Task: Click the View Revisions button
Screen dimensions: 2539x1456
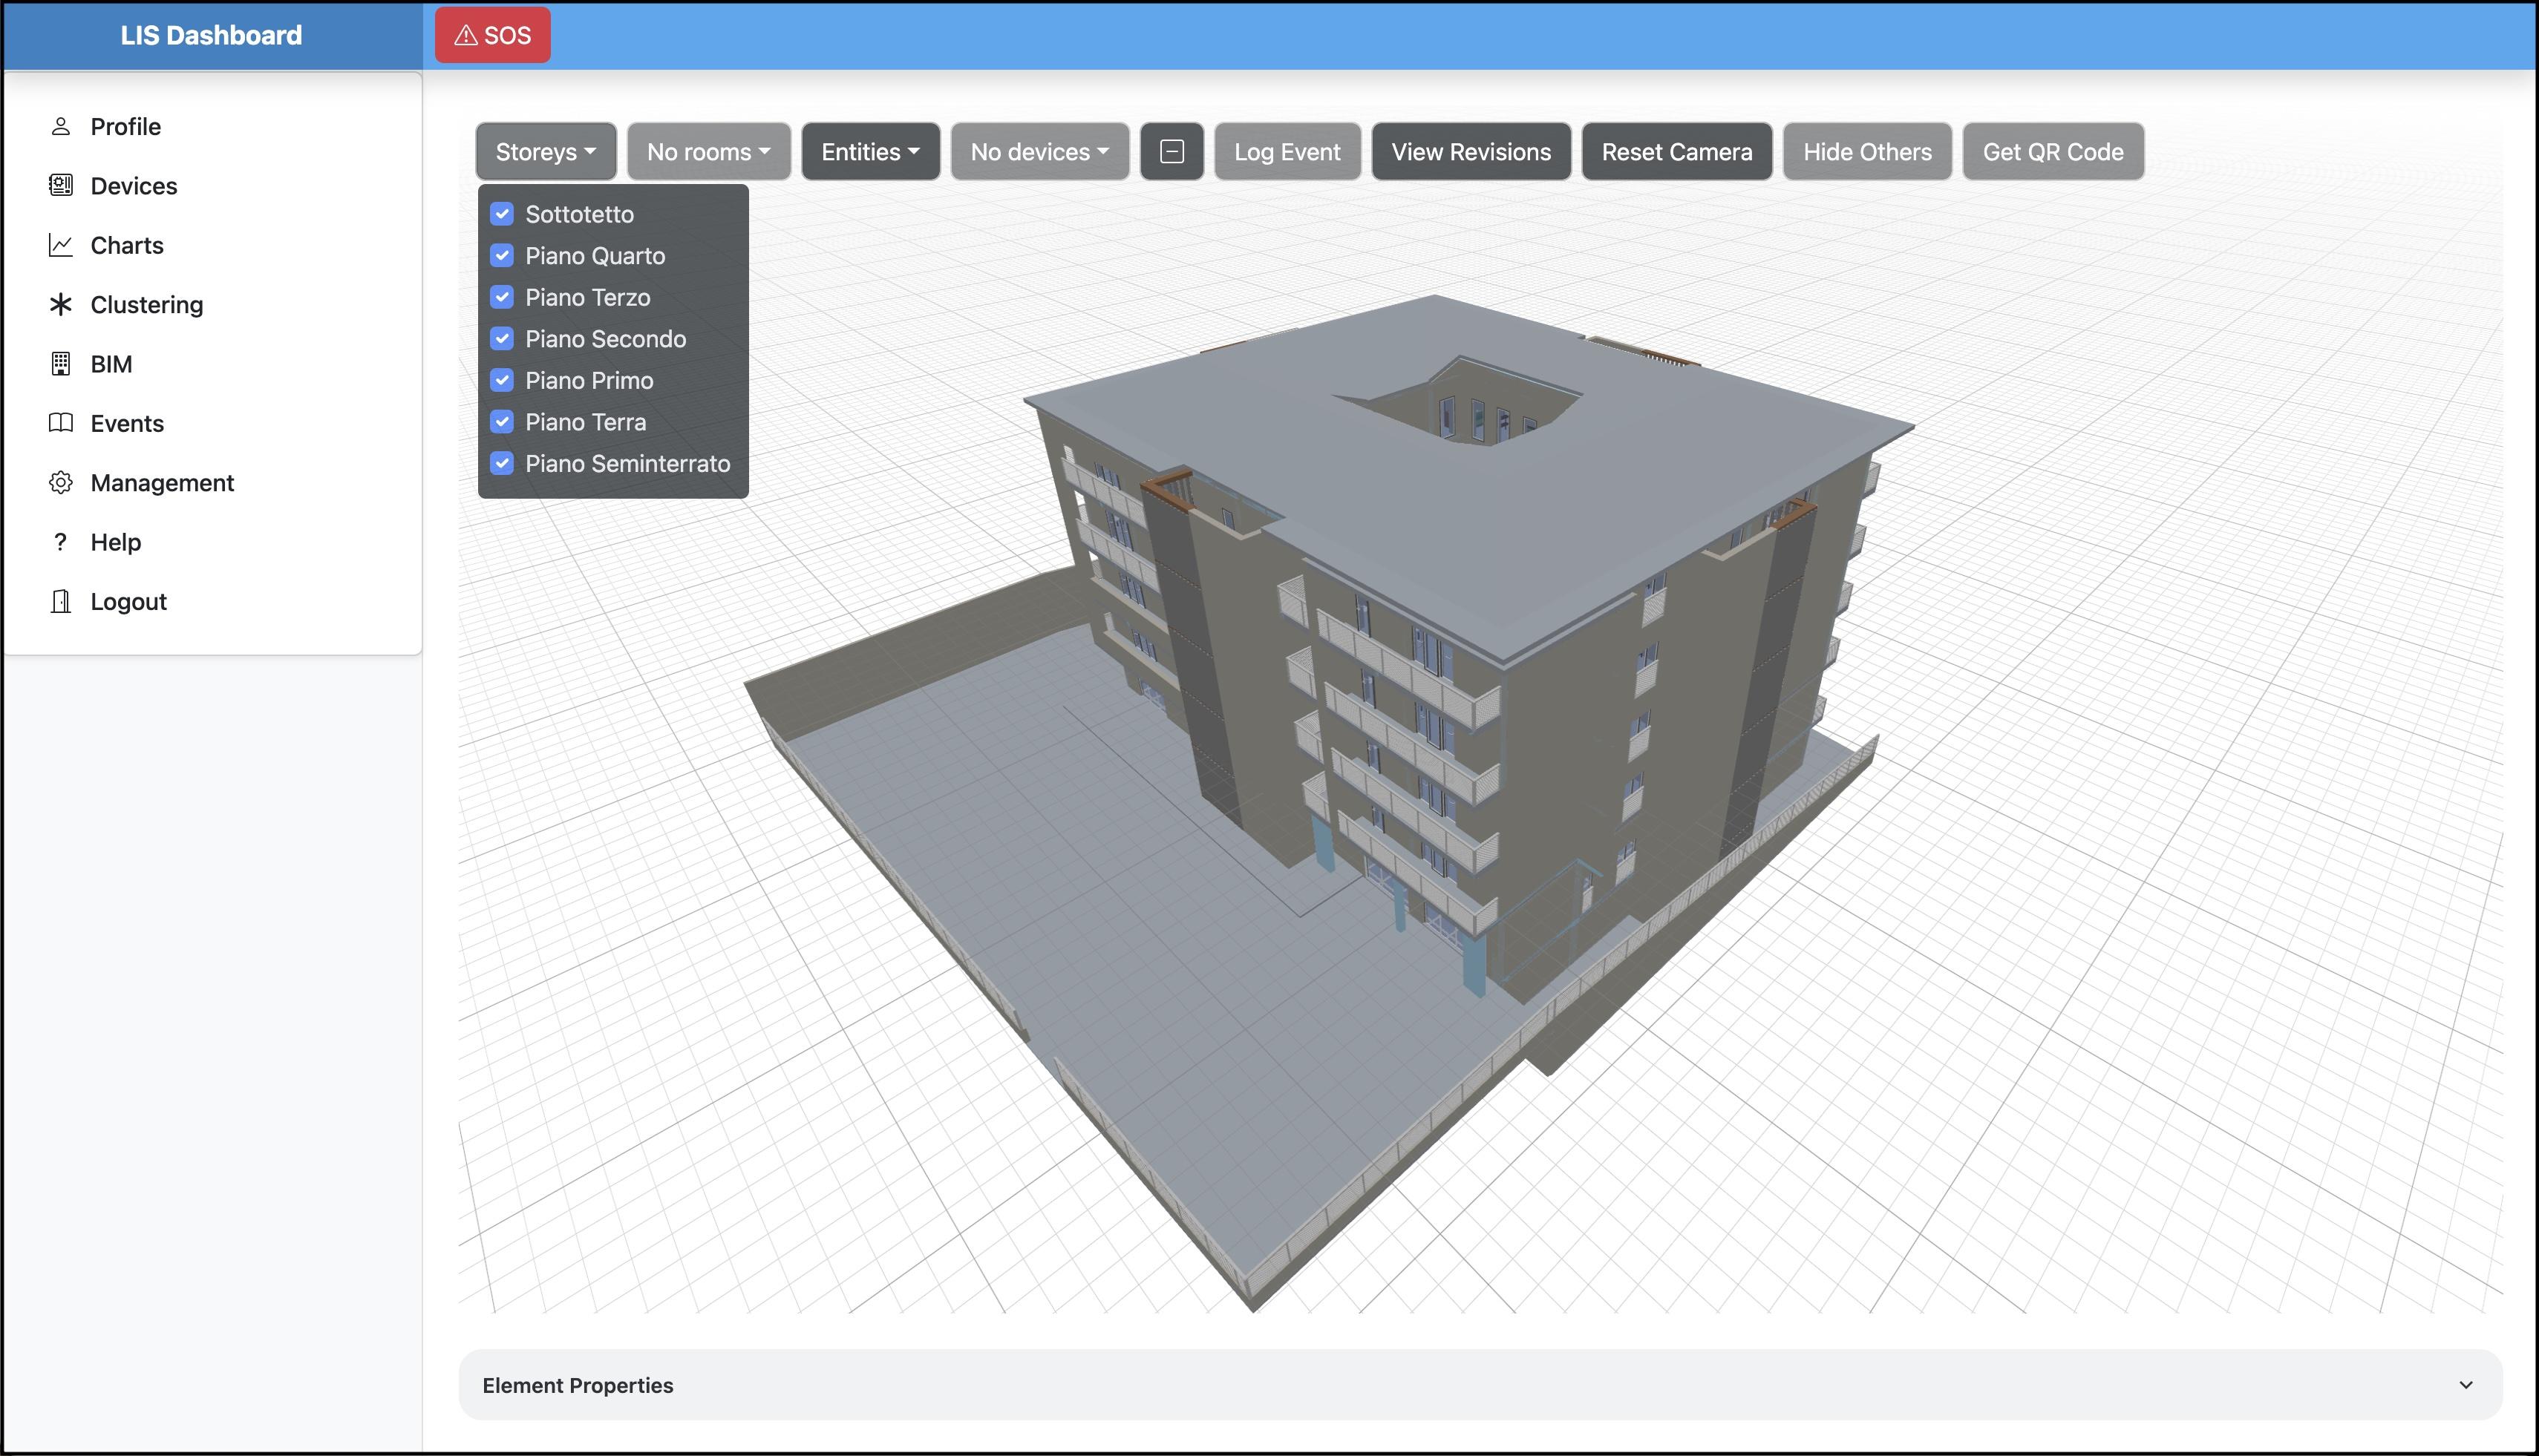Action: click(x=1471, y=152)
